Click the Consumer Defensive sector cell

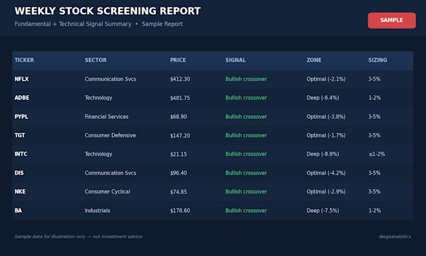(110, 135)
